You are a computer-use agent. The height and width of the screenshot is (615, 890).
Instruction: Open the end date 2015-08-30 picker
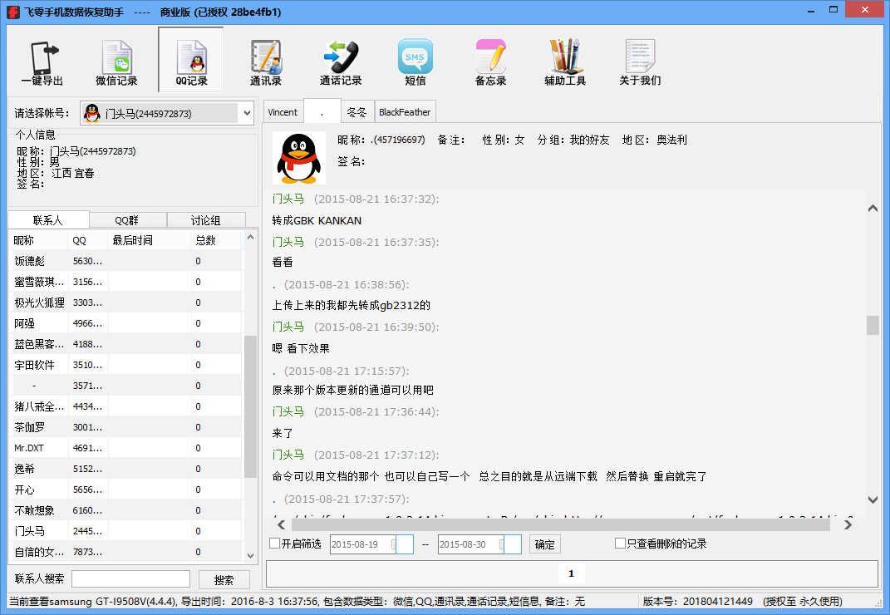click(x=512, y=544)
